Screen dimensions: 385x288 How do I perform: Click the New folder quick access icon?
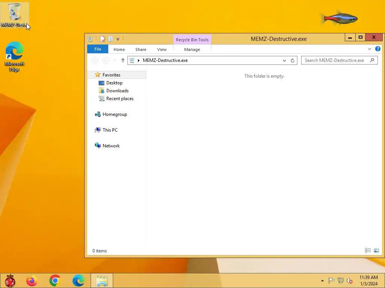(x=111, y=39)
